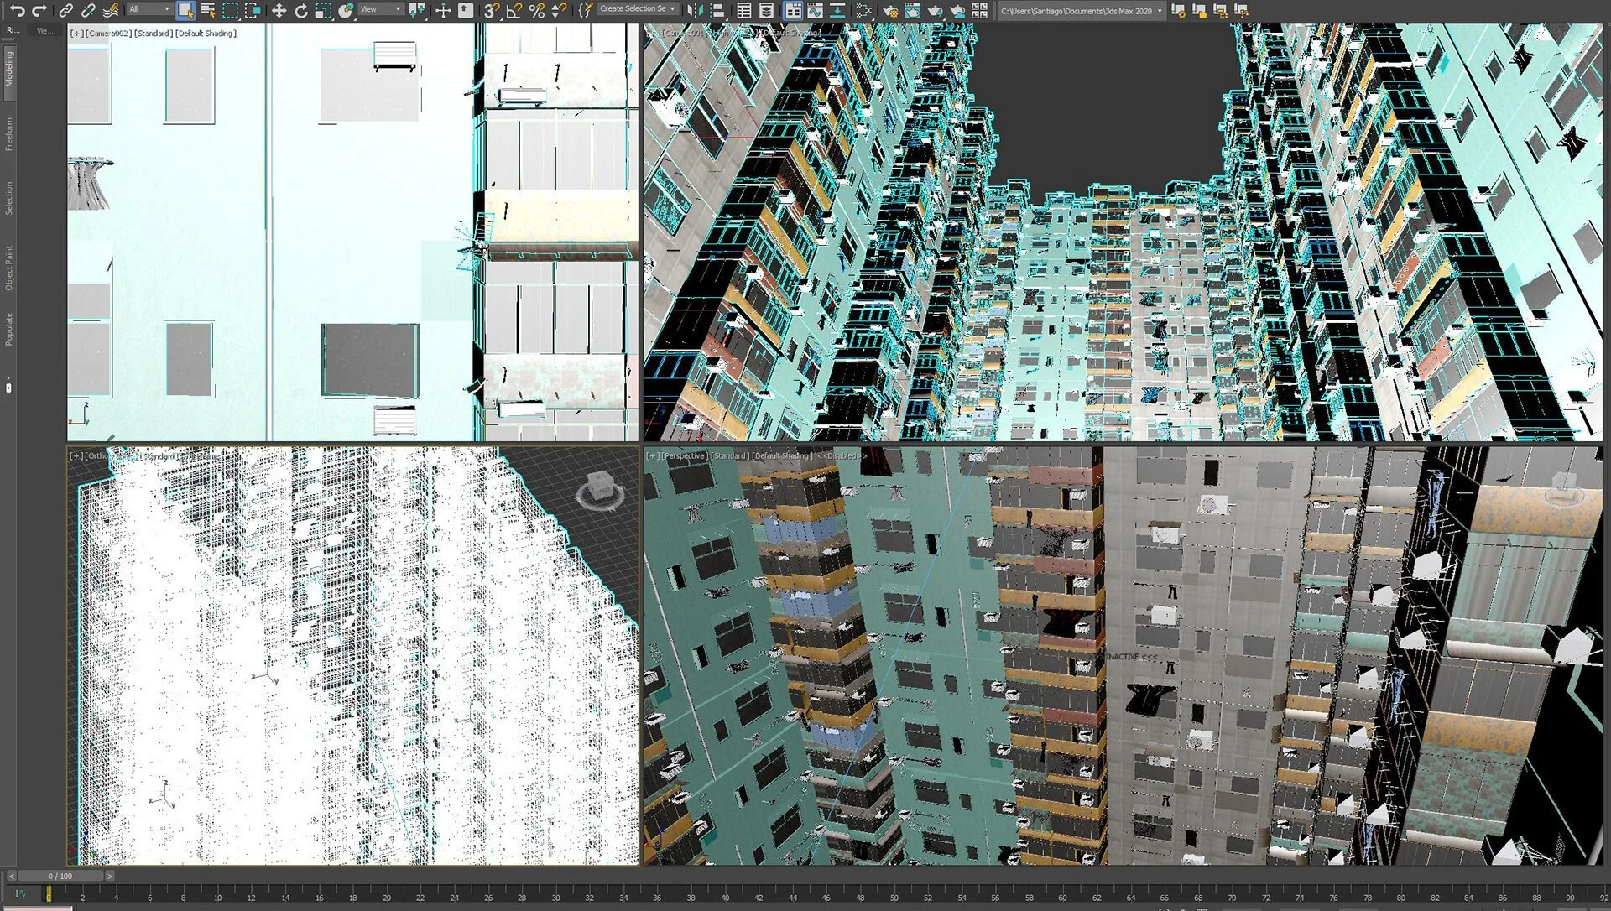Click the Default Shading label in Camera002 viewport
Screen dimensions: 1611x911
[206, 34]
